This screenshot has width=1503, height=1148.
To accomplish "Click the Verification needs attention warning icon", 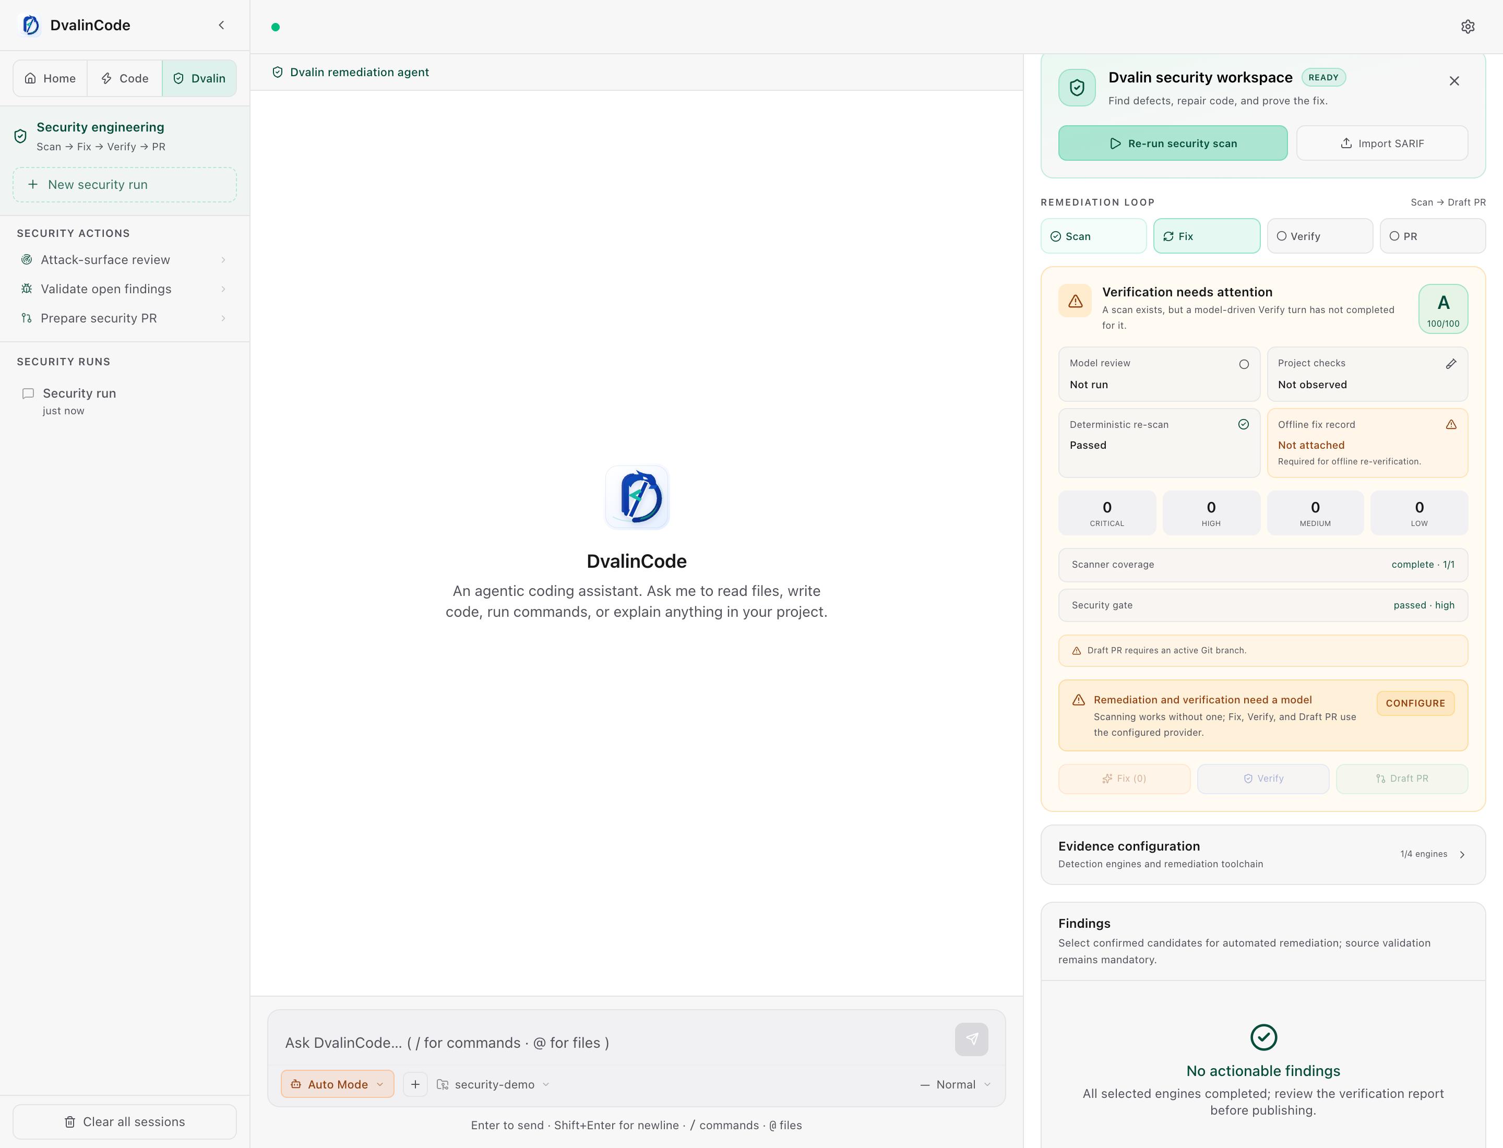I will point(1075,301).
